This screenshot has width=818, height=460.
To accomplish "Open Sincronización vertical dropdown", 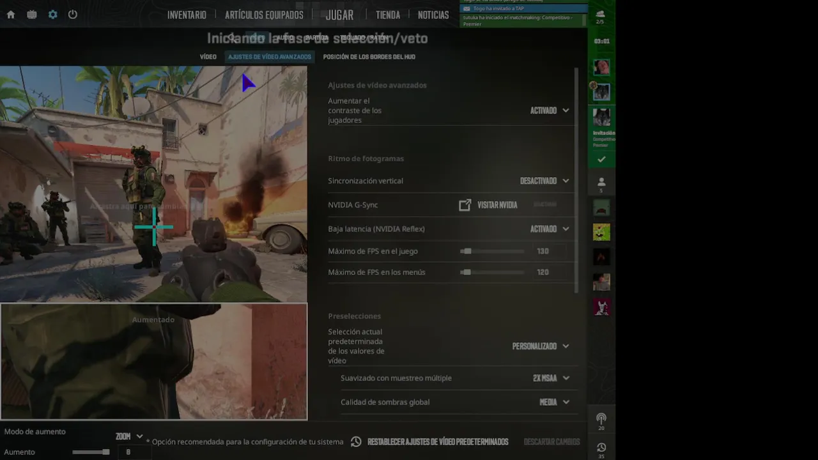I will pyautogui.click(x=544, y=181).
